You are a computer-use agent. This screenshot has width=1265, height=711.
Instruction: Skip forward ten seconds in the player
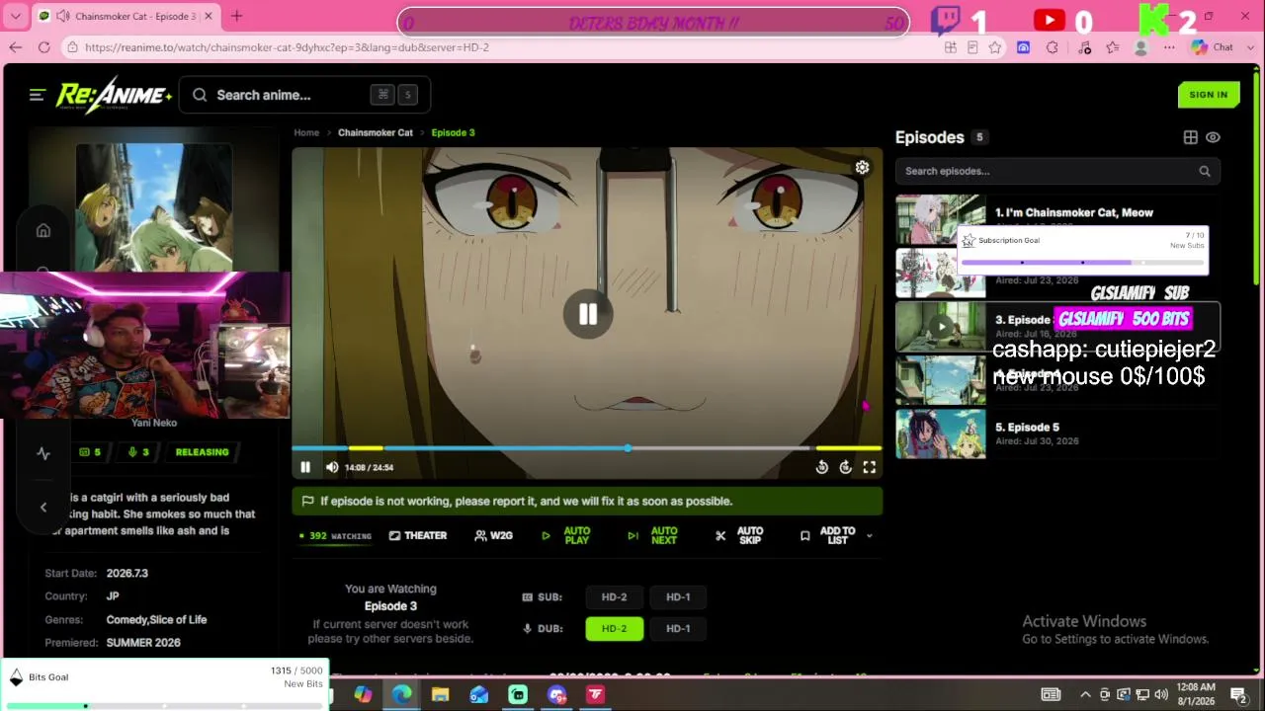click(x=846, y=467)
